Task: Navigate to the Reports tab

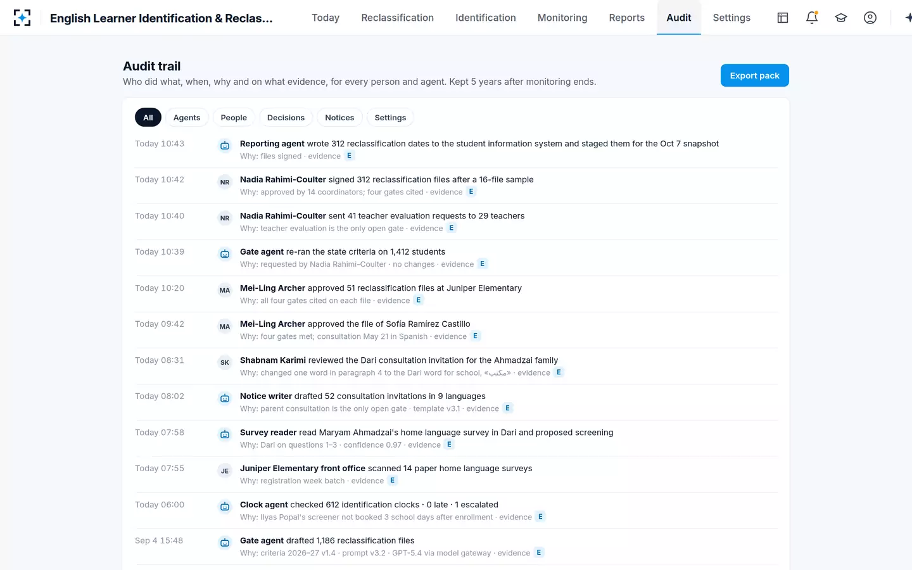Action: (x=627, y=18)
